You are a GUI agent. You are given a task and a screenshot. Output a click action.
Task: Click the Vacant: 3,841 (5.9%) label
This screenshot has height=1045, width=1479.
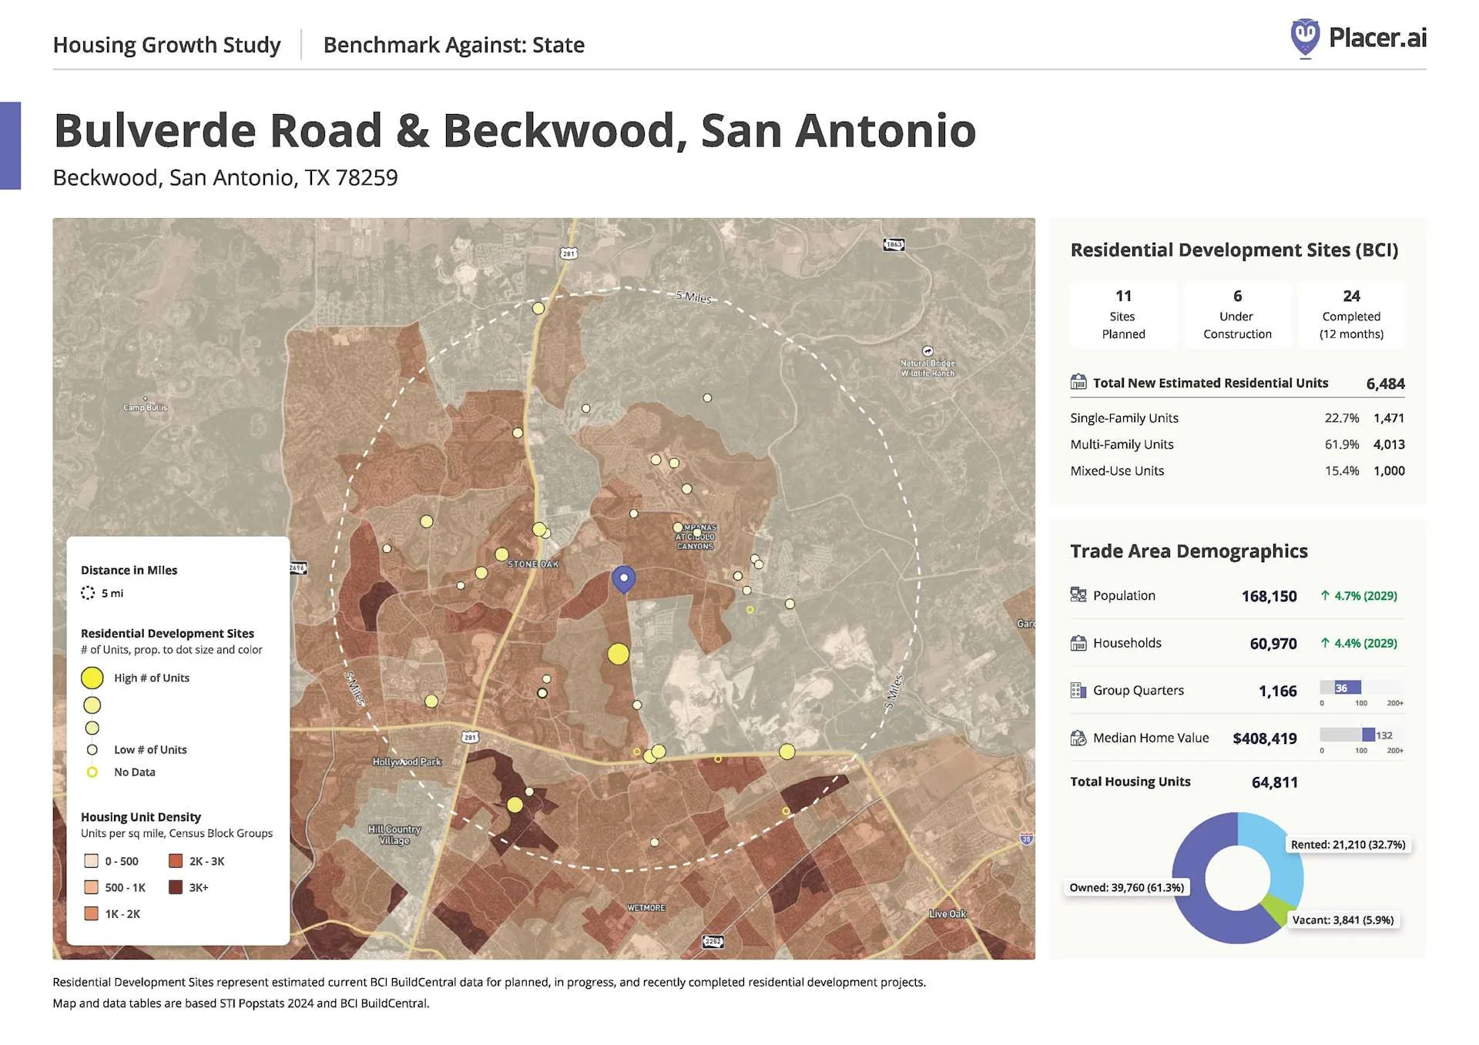coord(1343,919)
